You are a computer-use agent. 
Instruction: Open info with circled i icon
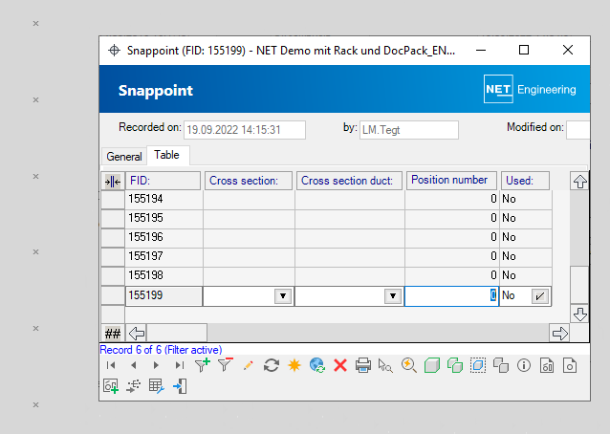[524, 365]
